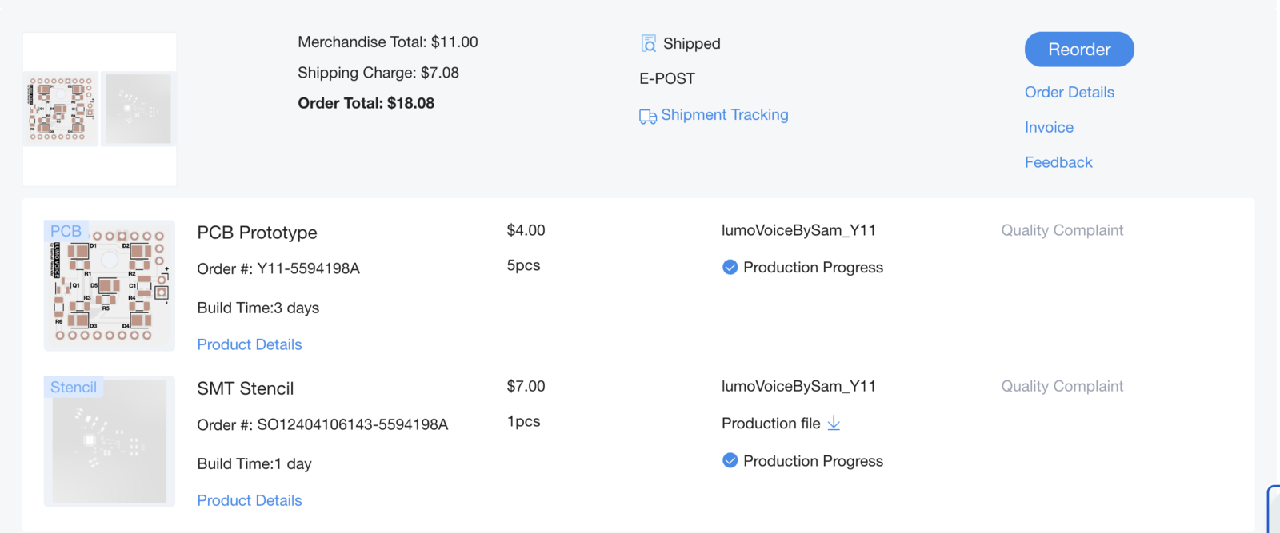Open Order Details link
Screen dimensions: 1280x533
1069,92
